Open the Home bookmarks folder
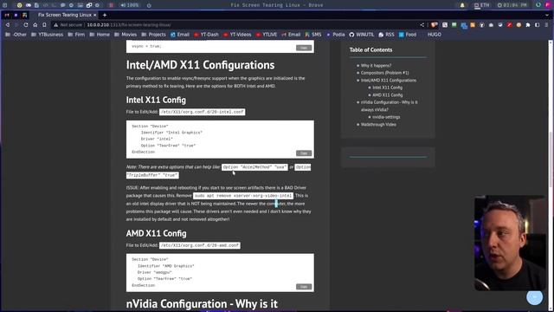This screenshot has height=312, width=554. pyautogui.click(x=100, y=35)
